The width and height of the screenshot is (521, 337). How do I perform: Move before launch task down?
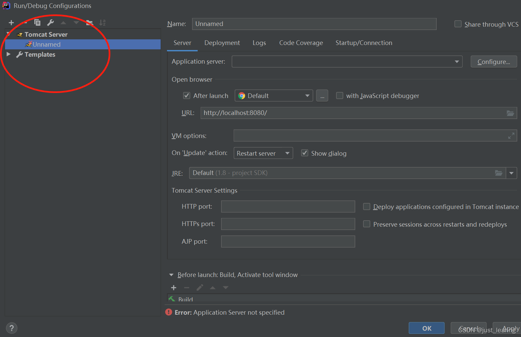[x=226, y=288]
